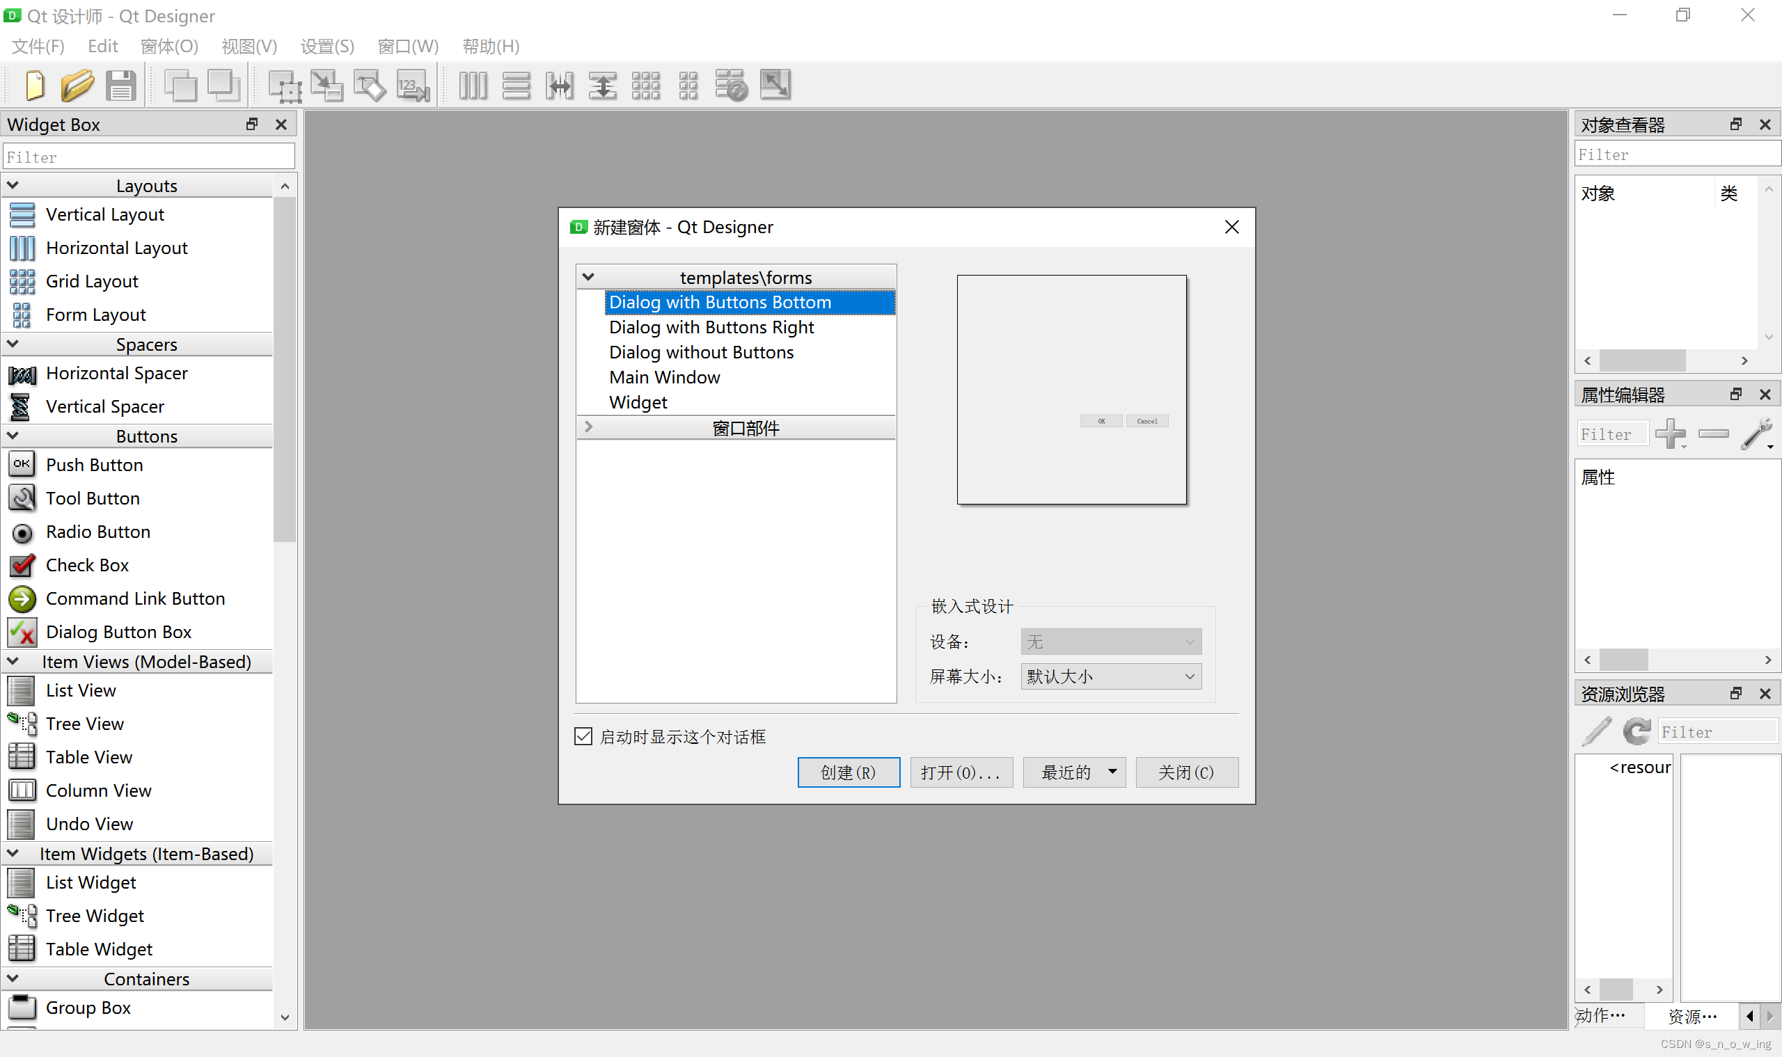Image resolution: width=1782 pixels, height=1057 pixels.
Task: Open the 最近的 recent forms dropdown
Action: 1074,772
